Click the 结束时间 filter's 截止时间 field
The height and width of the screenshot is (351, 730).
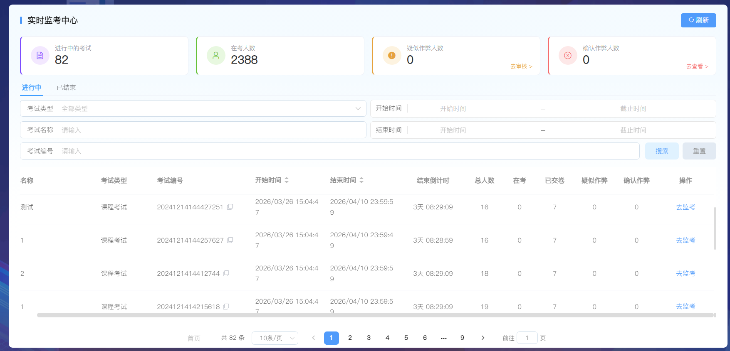click(x=633, y=130)
